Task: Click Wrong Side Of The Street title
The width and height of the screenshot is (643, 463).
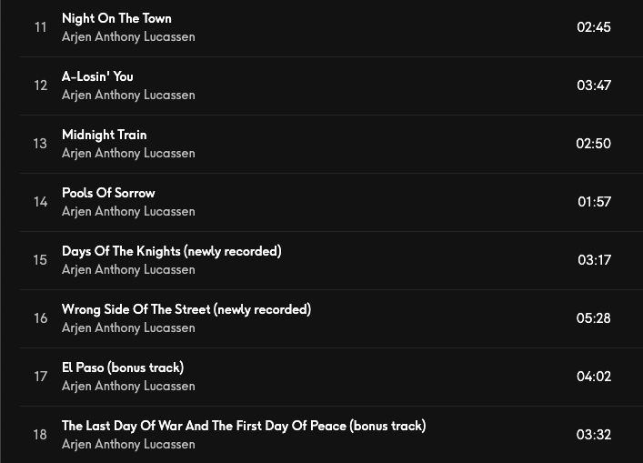Action: tap(186, 309)
